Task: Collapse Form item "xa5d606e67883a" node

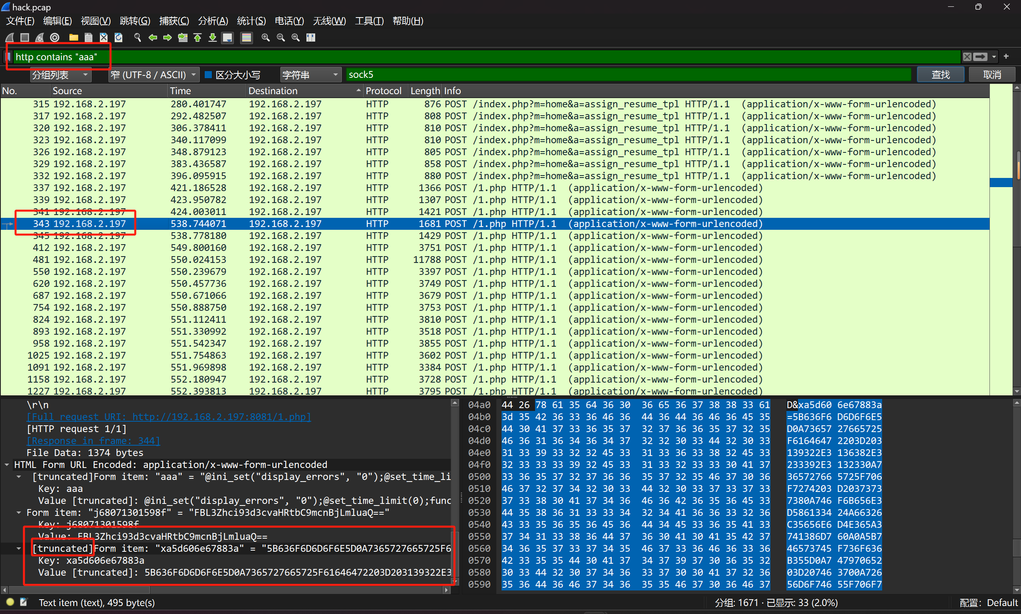Action: [x=19, y=549]
